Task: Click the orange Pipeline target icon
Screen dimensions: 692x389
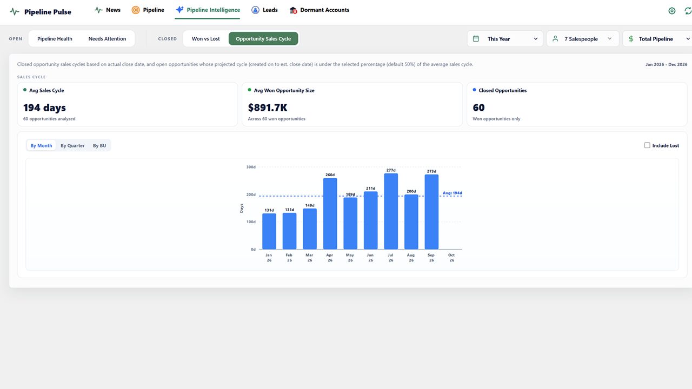Action: tap(136, 10)
